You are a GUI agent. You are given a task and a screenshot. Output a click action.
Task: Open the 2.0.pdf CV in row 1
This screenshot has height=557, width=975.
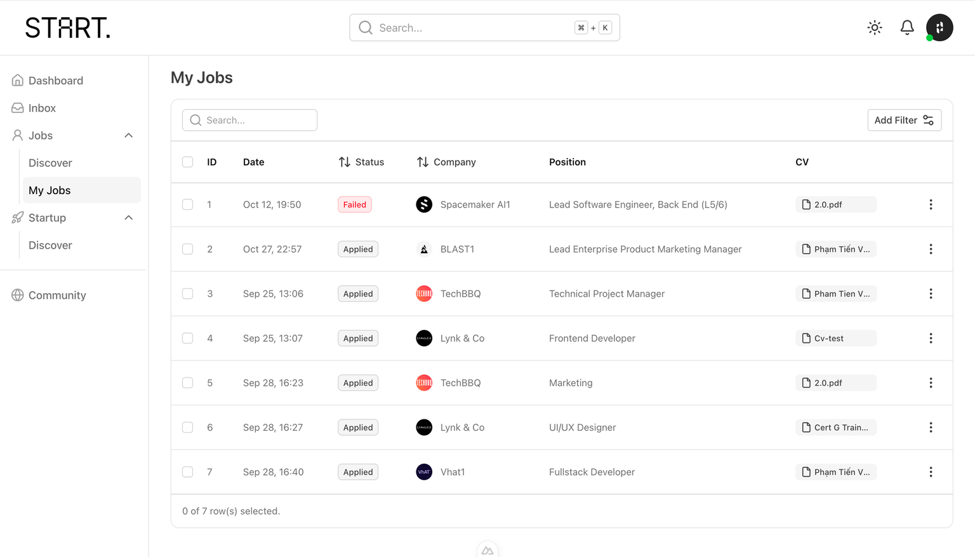click(835, 205)
